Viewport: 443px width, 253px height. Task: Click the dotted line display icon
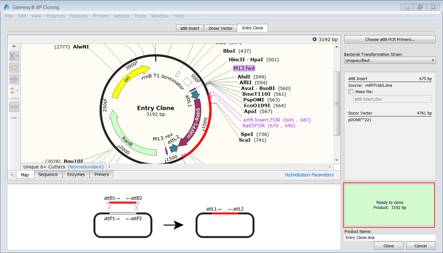[14, 118]
